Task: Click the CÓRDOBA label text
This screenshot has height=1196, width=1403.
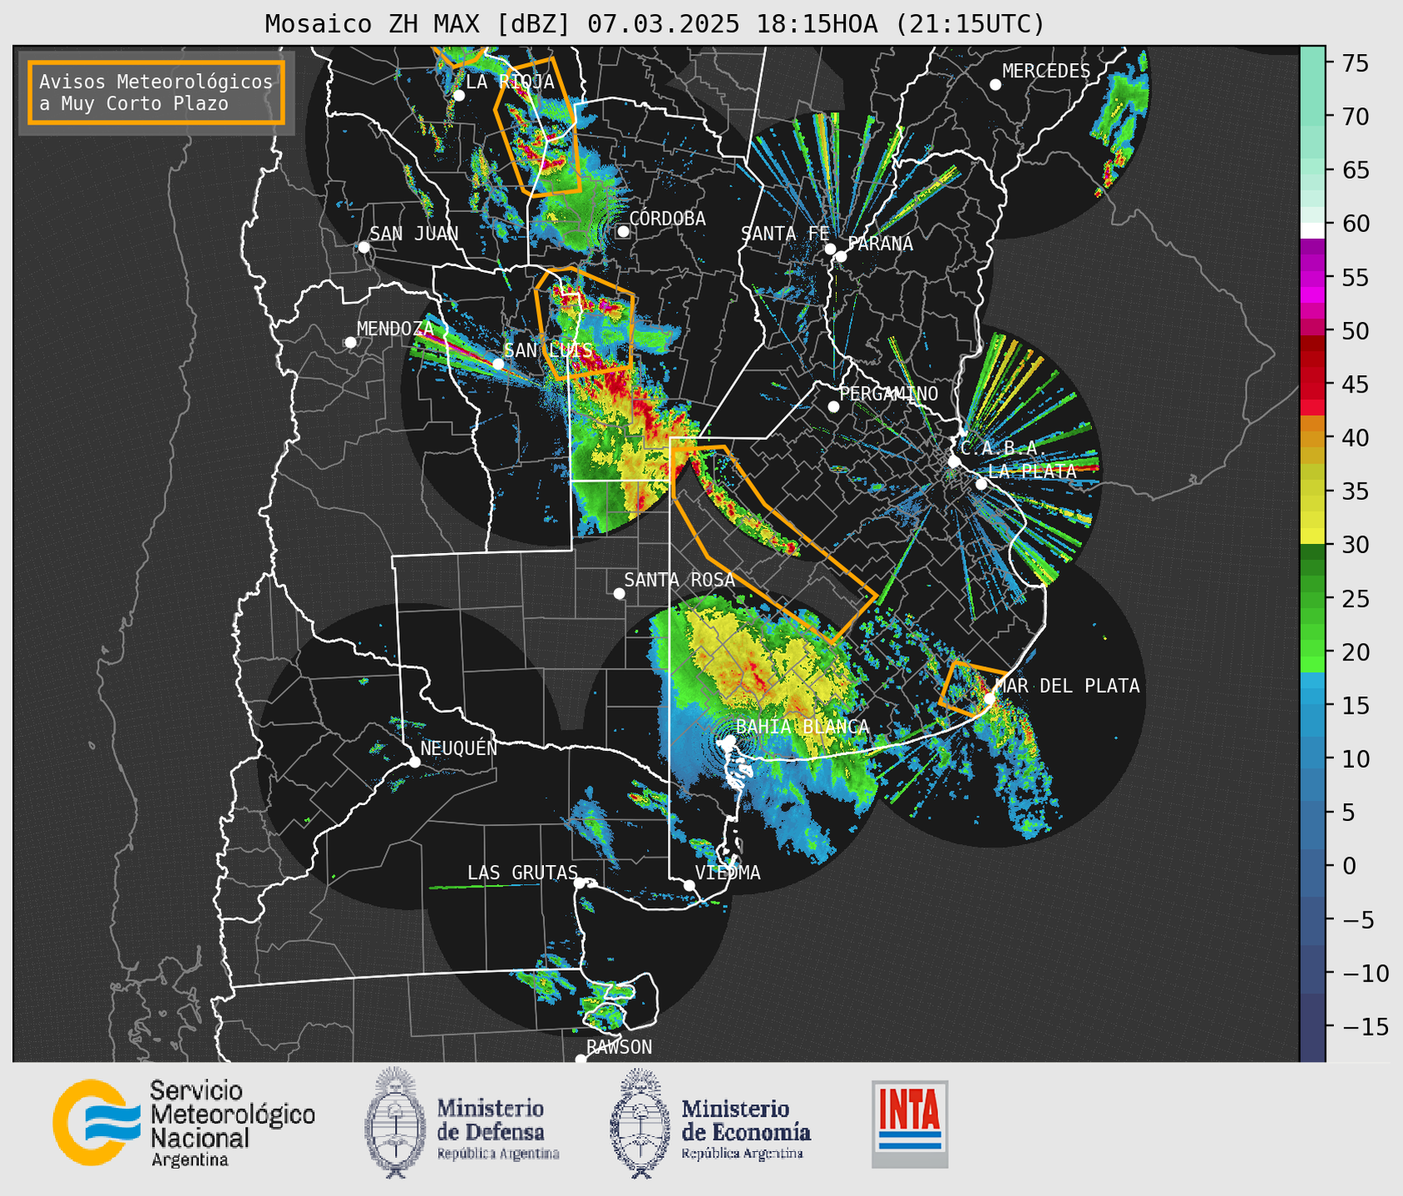Action: [668, 219]
